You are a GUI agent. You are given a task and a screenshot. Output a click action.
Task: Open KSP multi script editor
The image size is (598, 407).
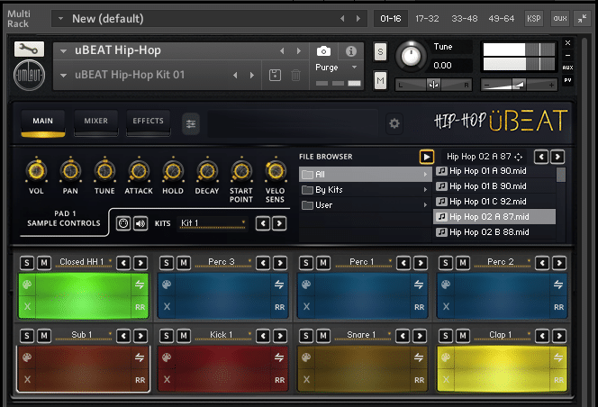coord(533,18)
